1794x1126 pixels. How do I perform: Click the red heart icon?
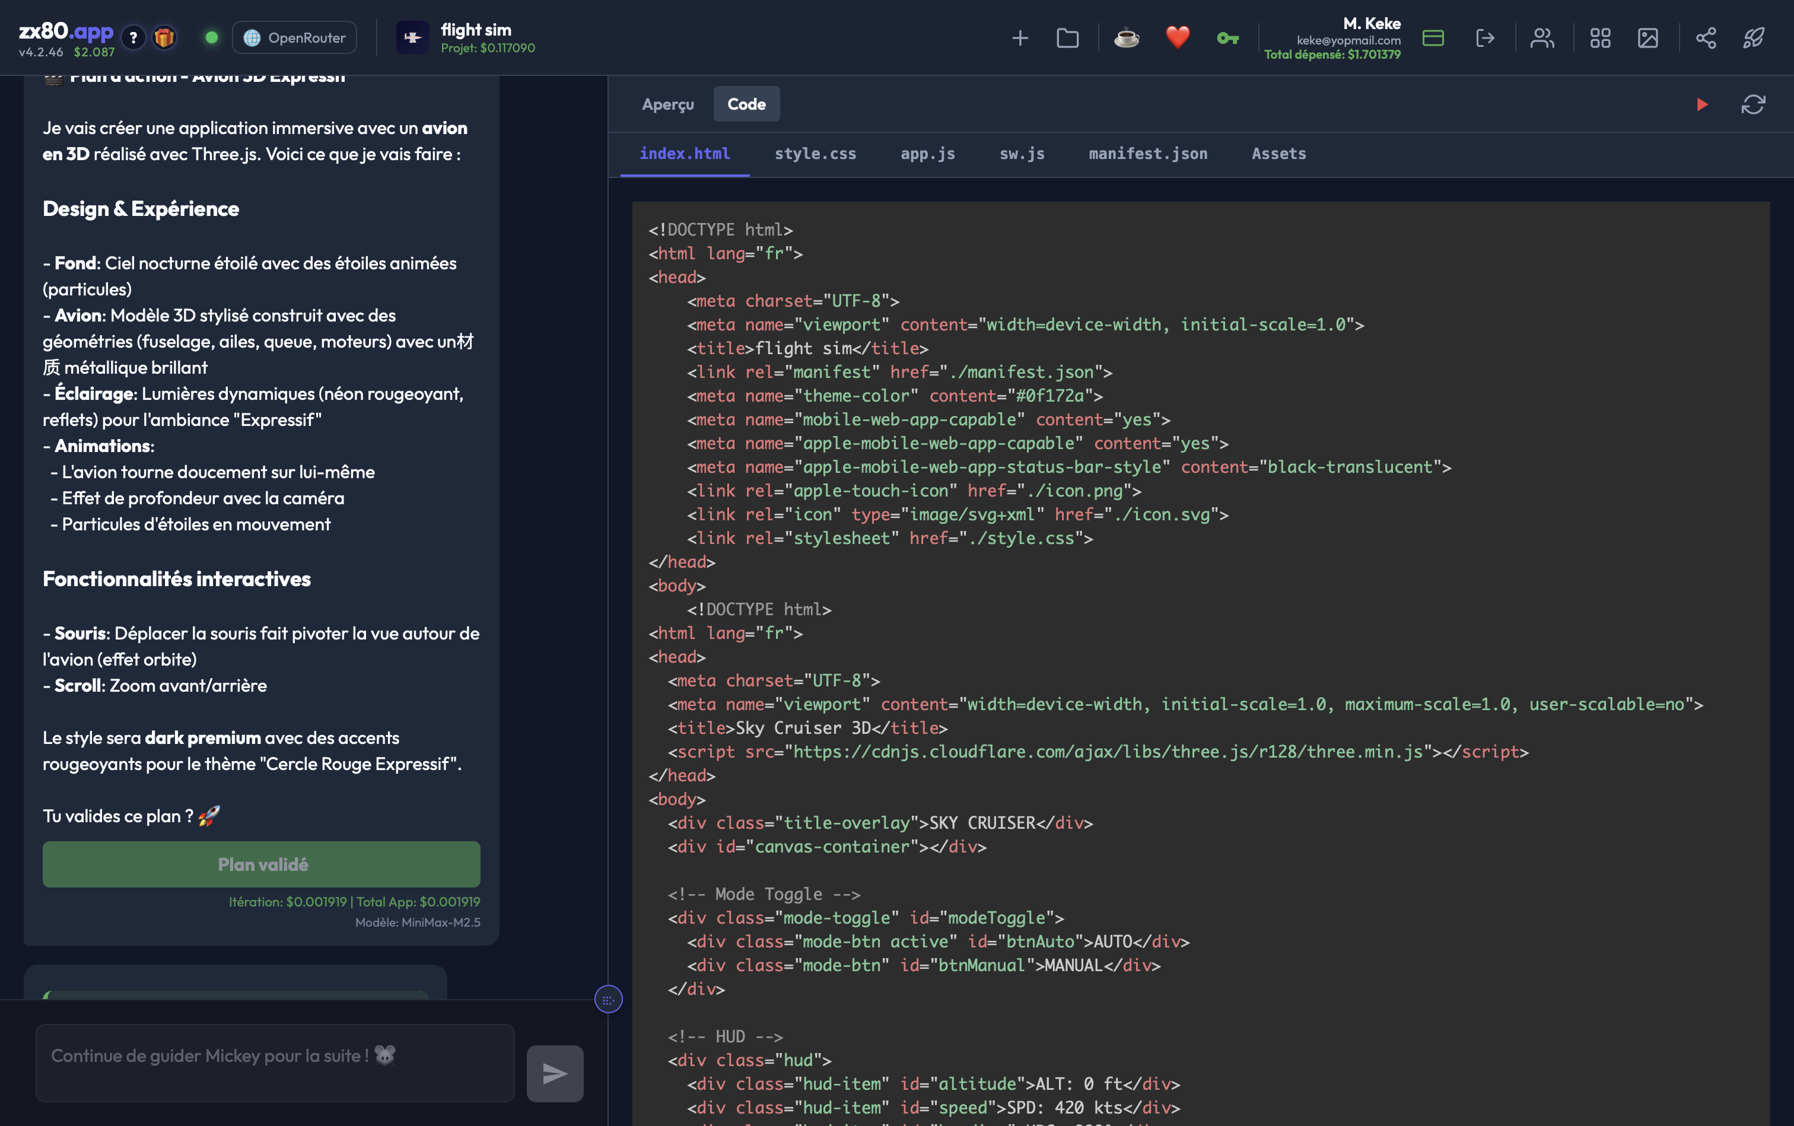click(x=1178, y=37)
